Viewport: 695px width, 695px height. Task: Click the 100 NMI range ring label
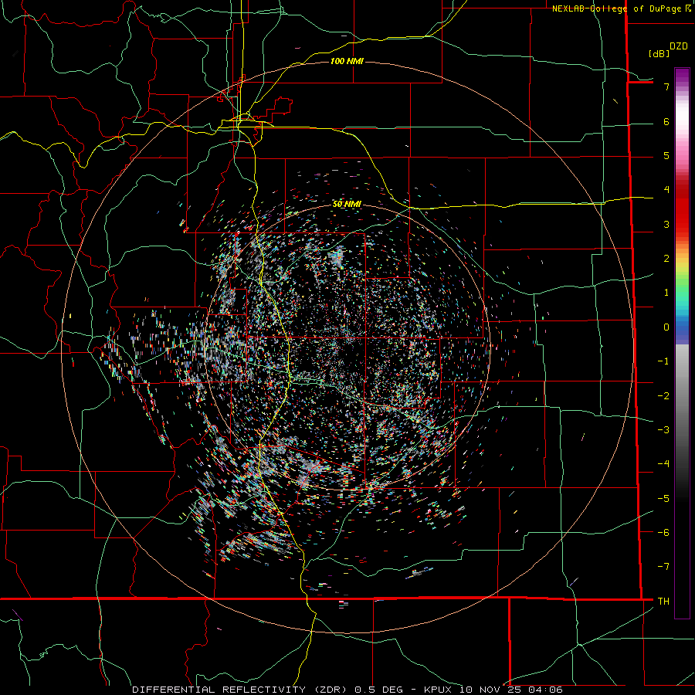[347, 61]
